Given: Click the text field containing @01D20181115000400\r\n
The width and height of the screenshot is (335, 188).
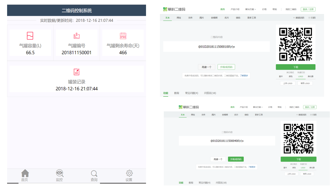Looking at the screenshot, I should 227,141.
